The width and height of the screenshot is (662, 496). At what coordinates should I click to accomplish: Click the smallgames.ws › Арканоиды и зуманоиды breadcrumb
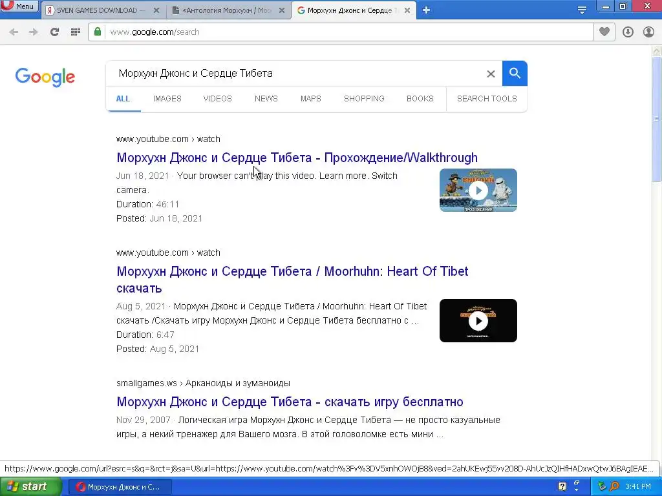point(203,383)
